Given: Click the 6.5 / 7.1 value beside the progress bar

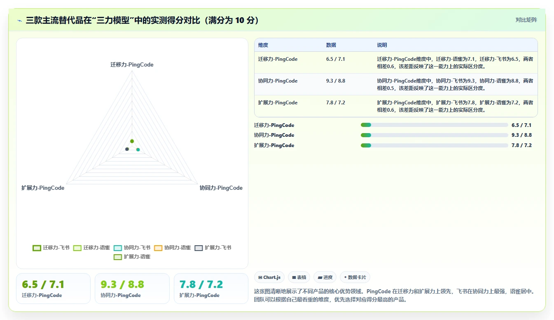Looking at the screenshot, I should 521,125.
